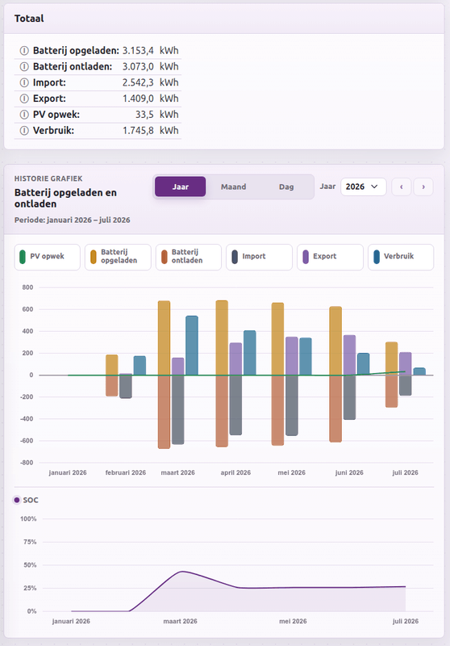Open info icon next to Import
Screen dimensions: 450x646
[x=24, y=83]
